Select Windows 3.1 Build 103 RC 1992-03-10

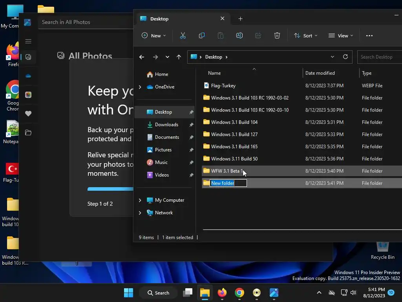(x=302, y=110)
